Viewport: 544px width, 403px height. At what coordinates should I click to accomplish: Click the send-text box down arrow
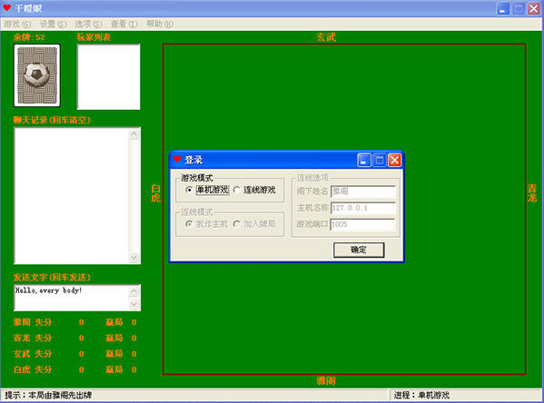tap(134, 304)
